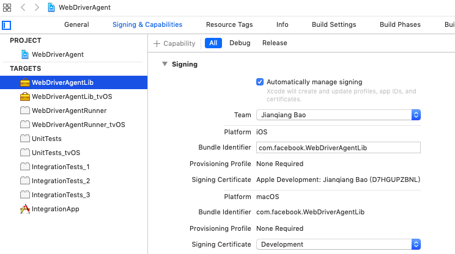Image resolution: width=455 pixels, height=254 pixels.
Task: Collapse the Signing section triangle
Action: pos(165,64)
